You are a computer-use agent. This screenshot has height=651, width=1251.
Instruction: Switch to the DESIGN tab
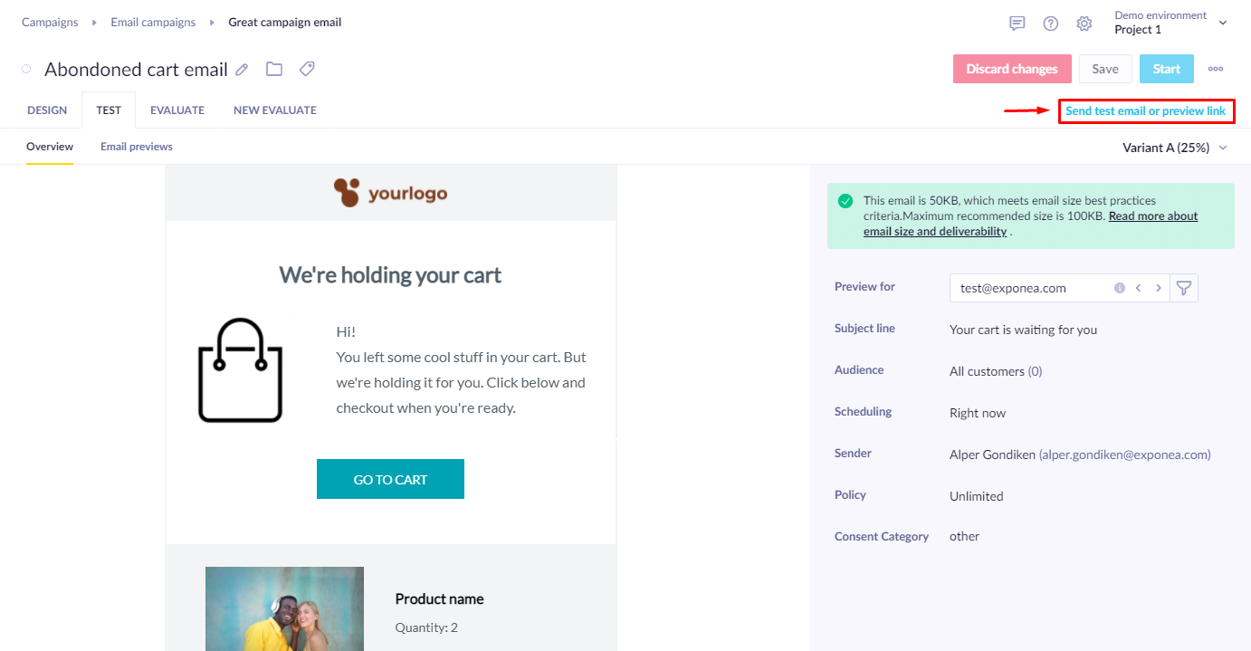pyautogui.click(x=47, y=110)
